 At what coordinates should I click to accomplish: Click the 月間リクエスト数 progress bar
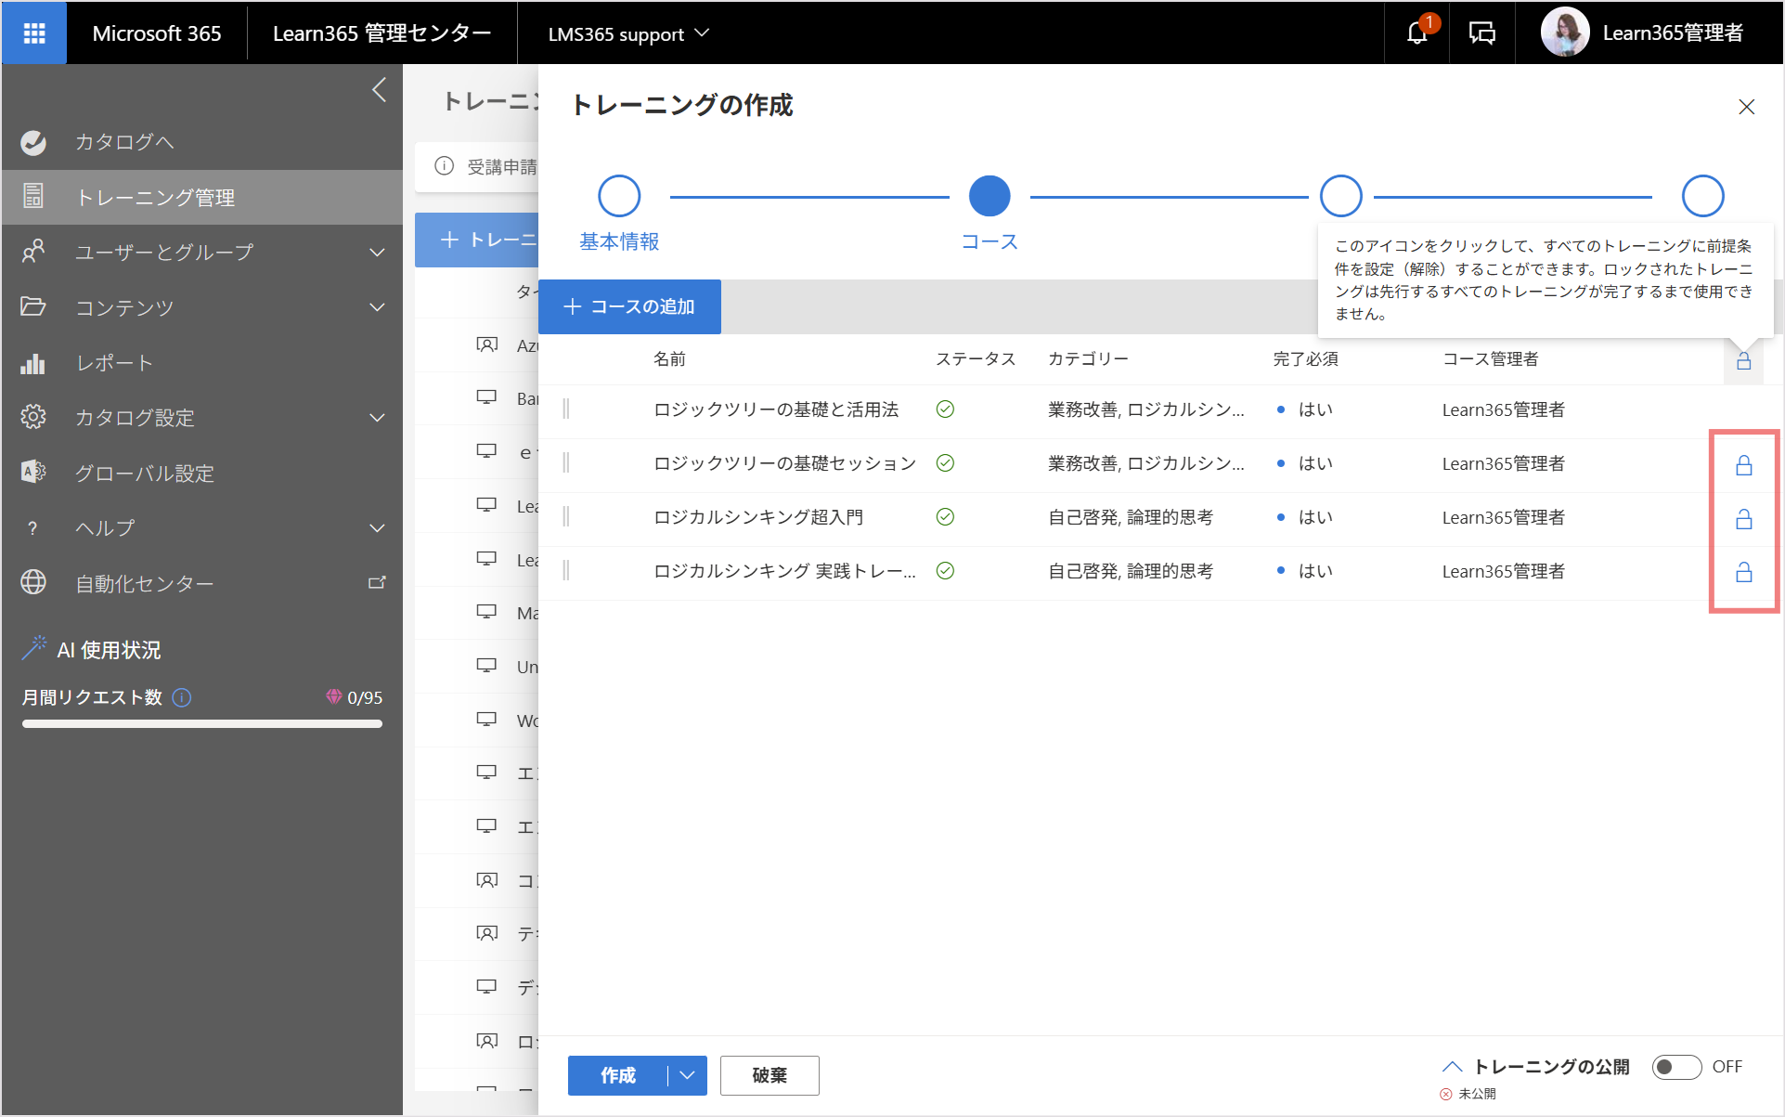(x=202, y=724)
